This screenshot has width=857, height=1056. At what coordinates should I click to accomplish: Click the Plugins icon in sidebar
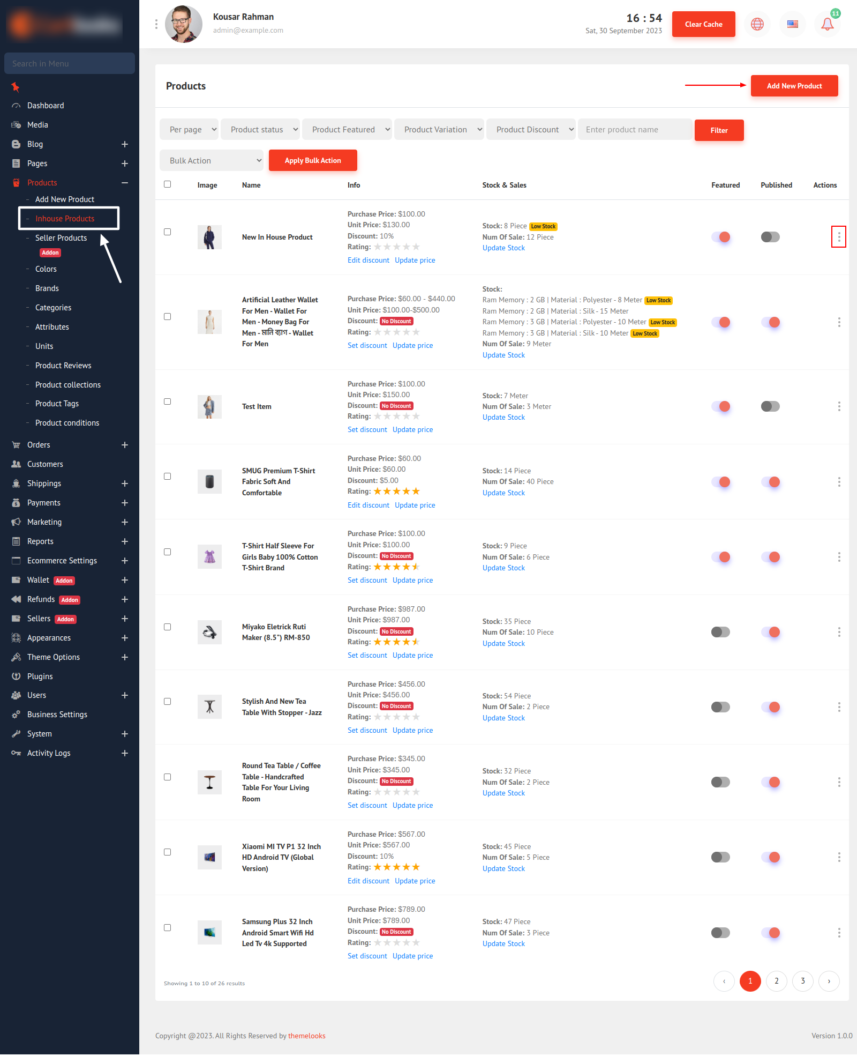[16, 676]
